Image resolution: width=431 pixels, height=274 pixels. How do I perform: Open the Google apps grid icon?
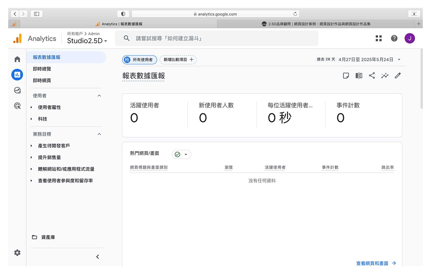click(x=379, y=38)
